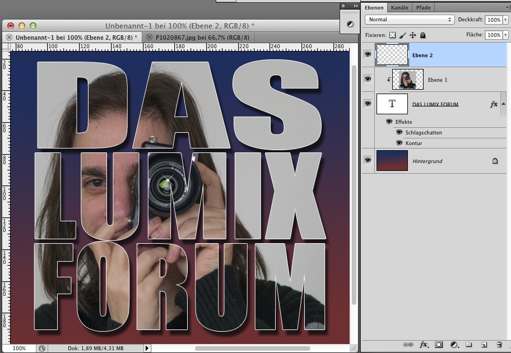Click the zoom percentage field in status bar
511x353 pixels.
click(19, 349)
